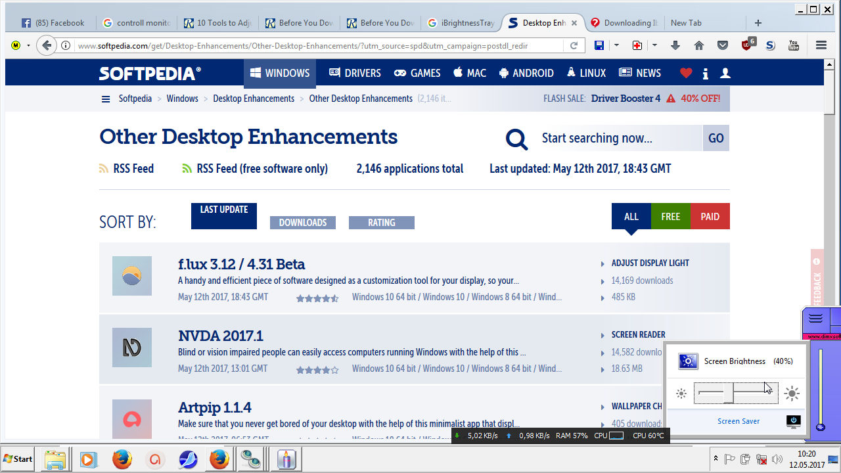This screenshot has width=841, height=473.
Task: Click the Pocket icon in the Firefox toolbar
Action: (723, 45)
